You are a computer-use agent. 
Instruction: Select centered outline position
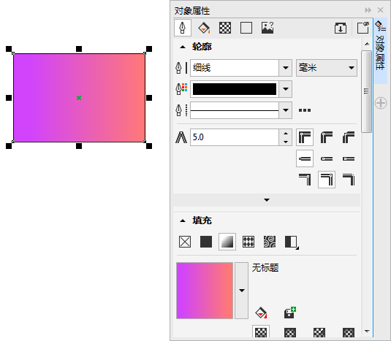coord(327,180)
